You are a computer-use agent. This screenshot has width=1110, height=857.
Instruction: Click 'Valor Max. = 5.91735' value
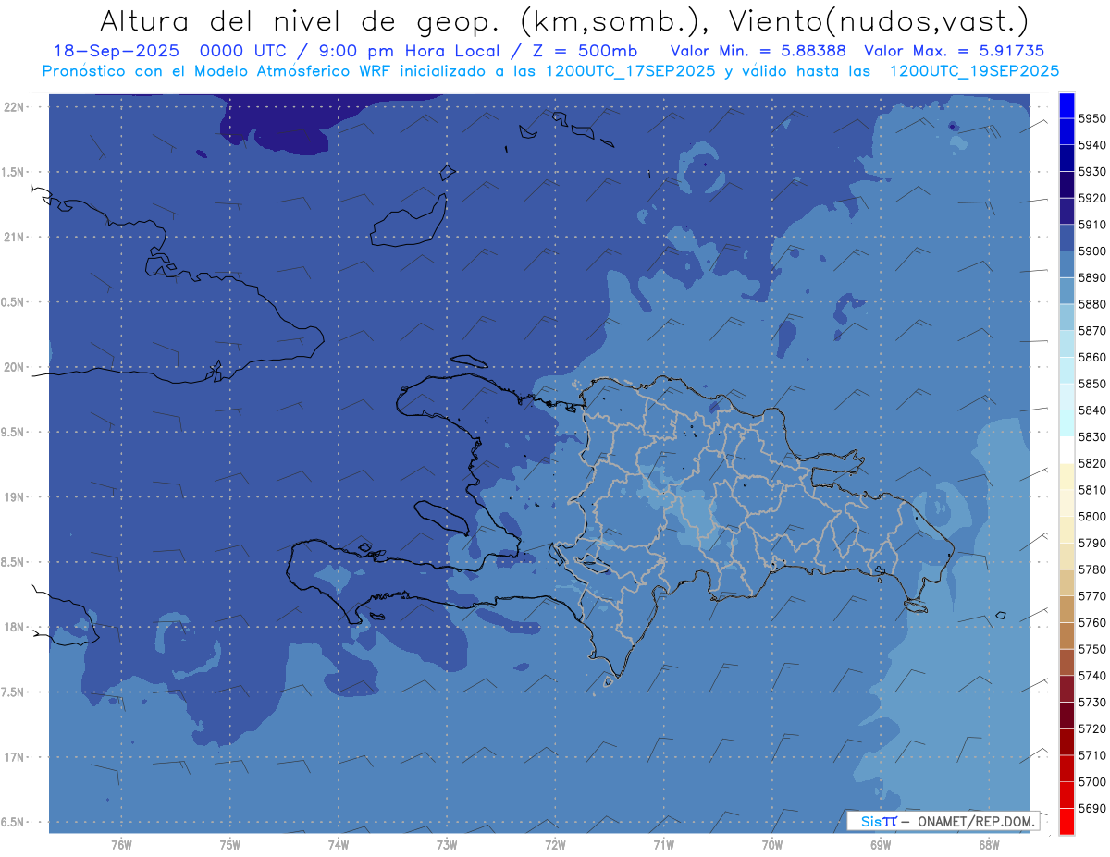[x=956, y=51]
